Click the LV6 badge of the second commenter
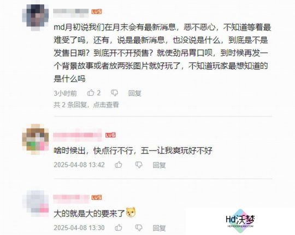Image resolution: width=295 pixels, height=235 pixels. tap(110, 135)
